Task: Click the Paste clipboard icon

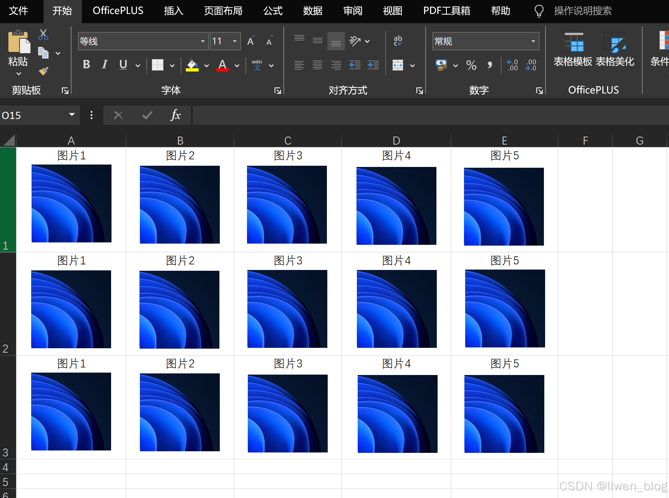Action: click(18, 41)
